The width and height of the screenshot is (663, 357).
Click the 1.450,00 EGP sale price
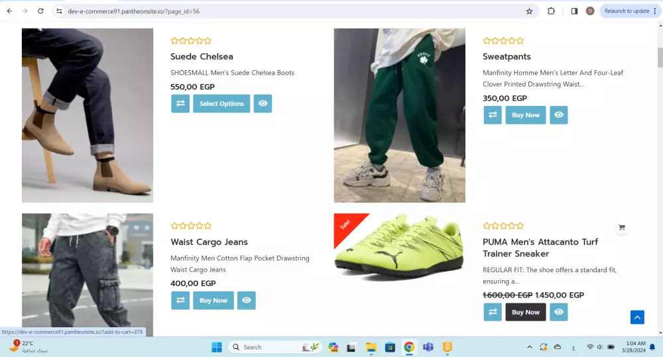coord(560,295)
